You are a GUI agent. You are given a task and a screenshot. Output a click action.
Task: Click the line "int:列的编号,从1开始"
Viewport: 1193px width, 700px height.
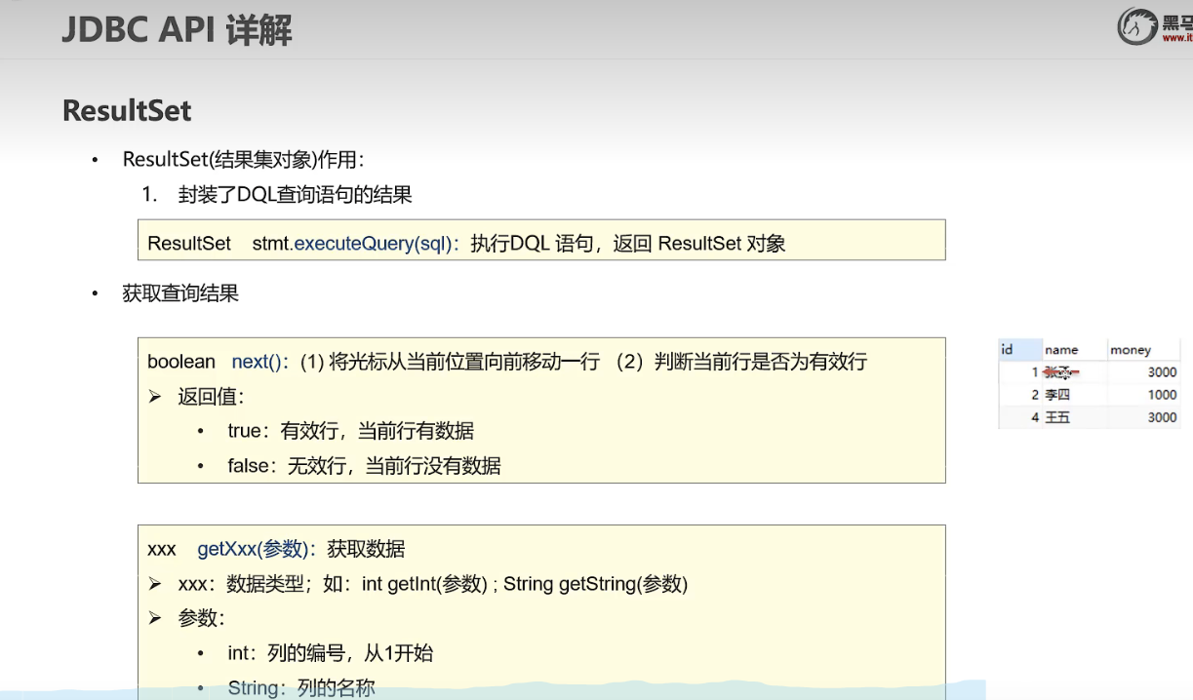(331, 653)
